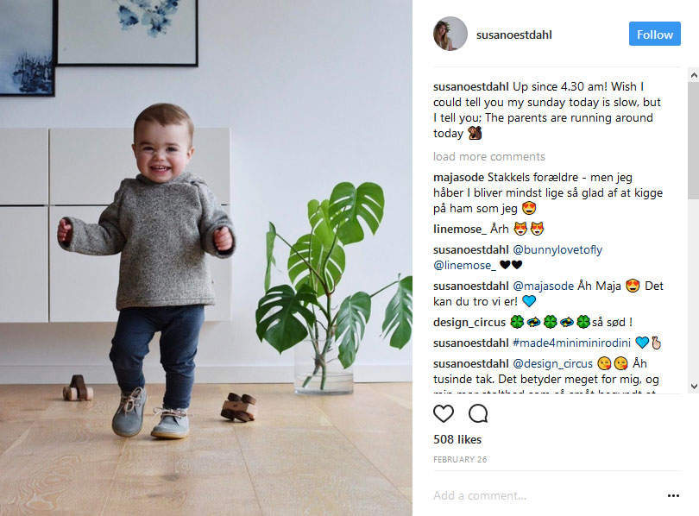Click the scrollbar down arrow
Image resolution: width=699 pixels, height=516 pixels.
[694, 387]
